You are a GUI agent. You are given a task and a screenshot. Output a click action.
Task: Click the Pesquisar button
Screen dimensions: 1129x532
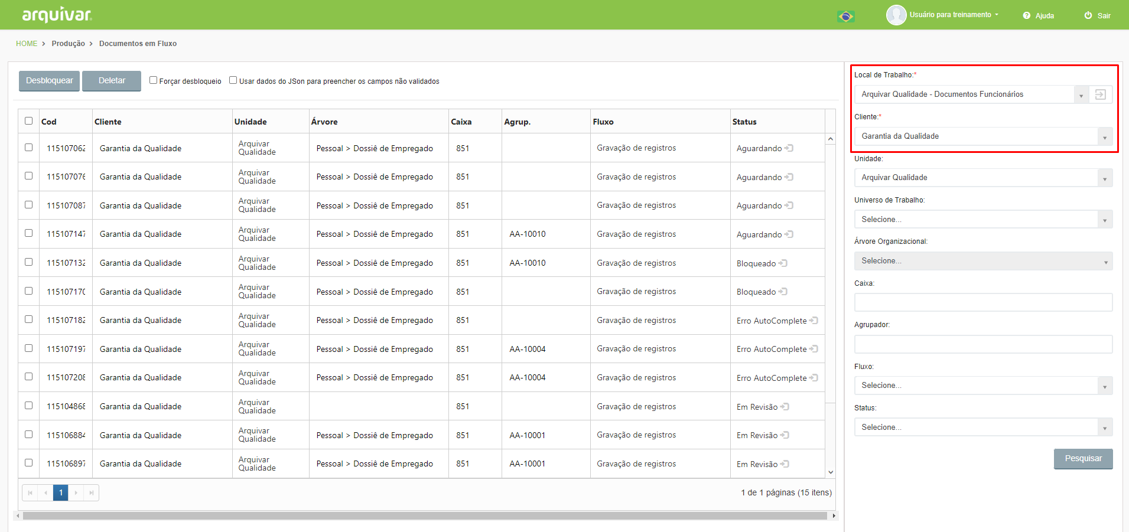click(x=1083, y=459)
